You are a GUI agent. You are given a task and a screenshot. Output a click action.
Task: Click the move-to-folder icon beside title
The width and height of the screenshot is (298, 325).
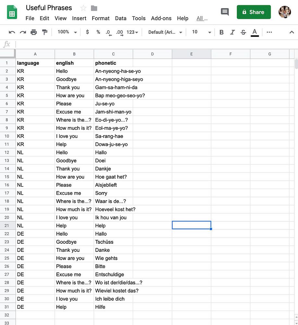(94, 8)
